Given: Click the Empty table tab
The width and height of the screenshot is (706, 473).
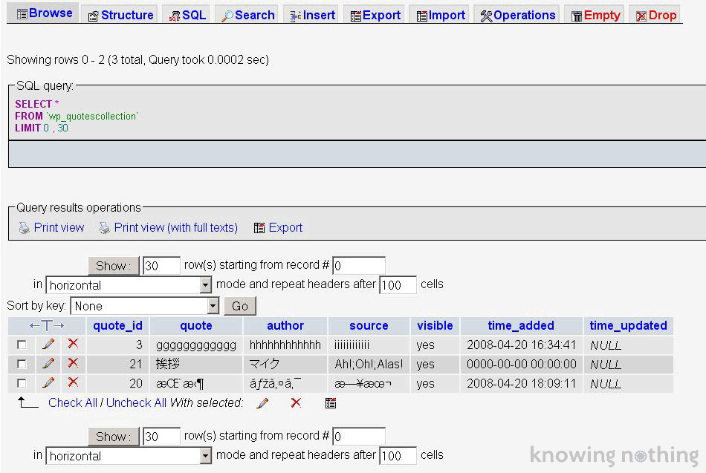Looking at the screenshot, I should coord(595,16).
